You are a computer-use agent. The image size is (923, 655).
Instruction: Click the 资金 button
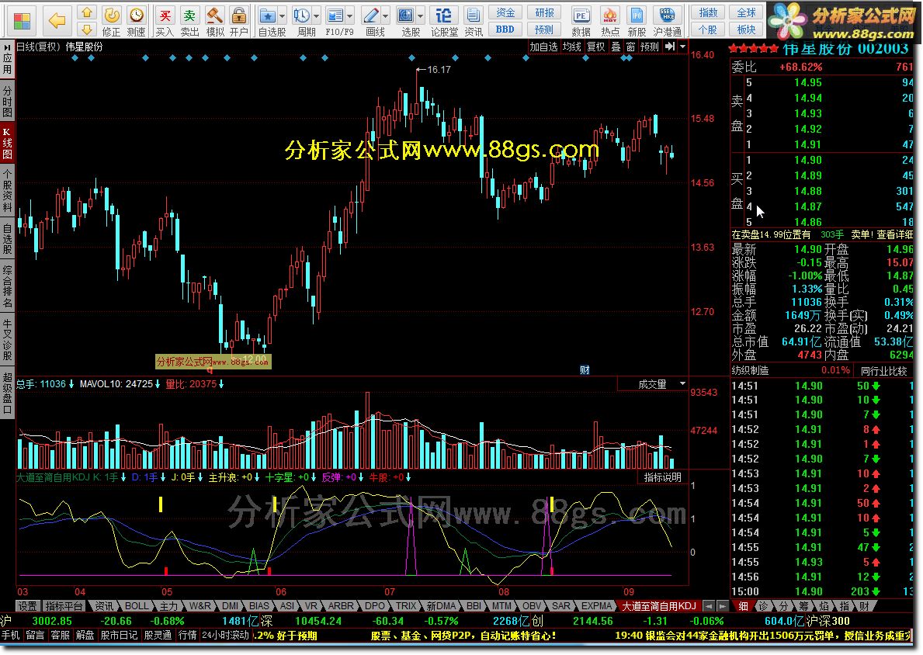pos(505,12)
